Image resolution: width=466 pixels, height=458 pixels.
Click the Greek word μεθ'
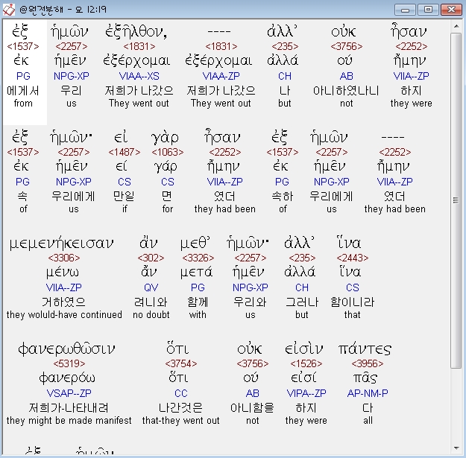pos(195,244)
